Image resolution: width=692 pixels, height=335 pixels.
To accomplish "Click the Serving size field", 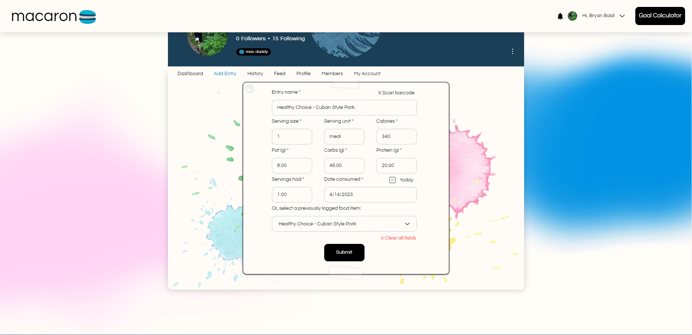I will coord(292,137).
